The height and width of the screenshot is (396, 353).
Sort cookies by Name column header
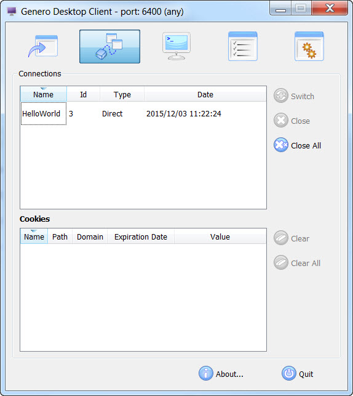pyautogui.click(x=34, y=236)
